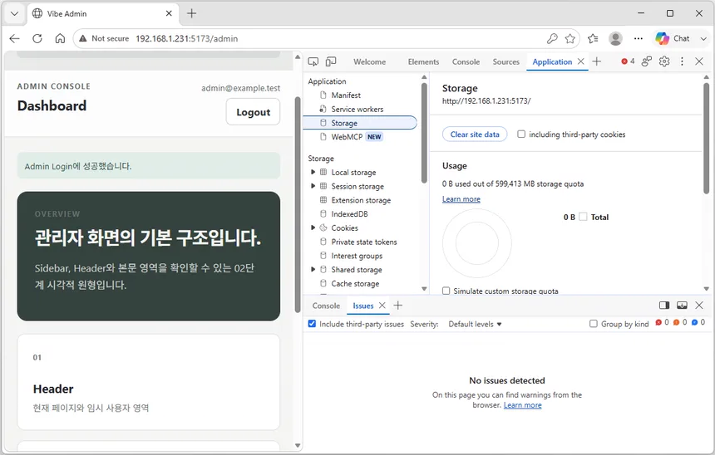Screen dimensions: 715x455
Task: Select Extension storage item
Action: pos(360,200)
